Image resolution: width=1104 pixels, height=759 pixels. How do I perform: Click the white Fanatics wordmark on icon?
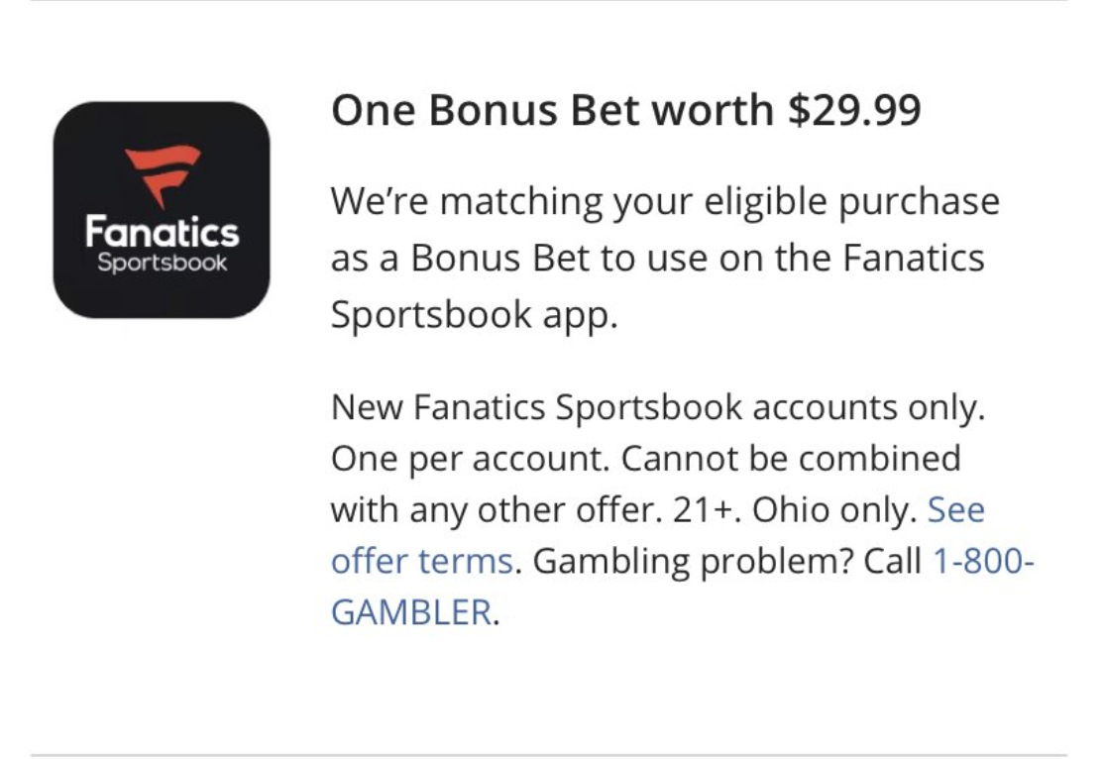pyautogui.click(x=162, y=232)
